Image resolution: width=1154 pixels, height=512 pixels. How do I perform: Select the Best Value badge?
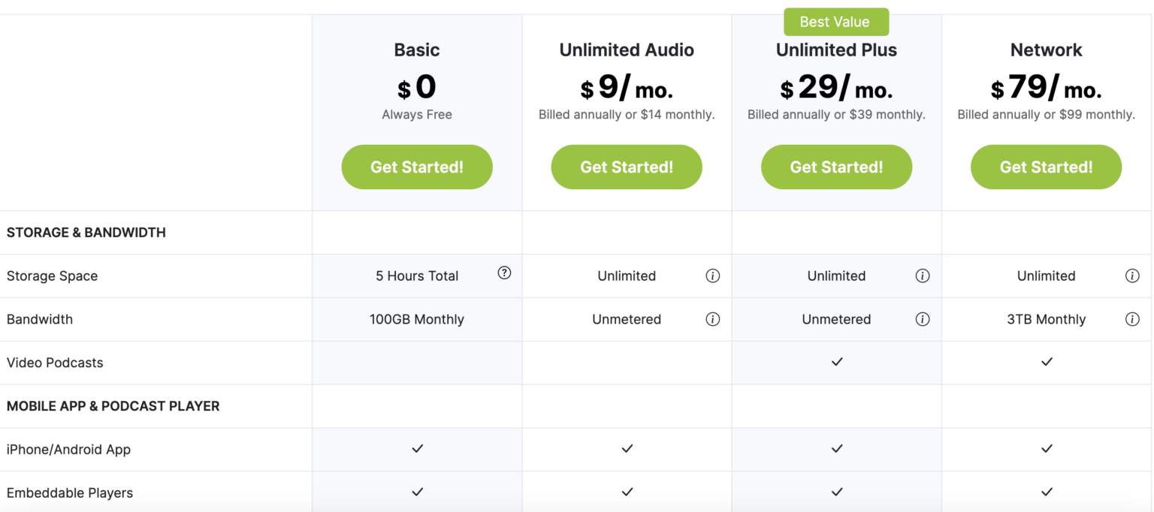point(836,22)
